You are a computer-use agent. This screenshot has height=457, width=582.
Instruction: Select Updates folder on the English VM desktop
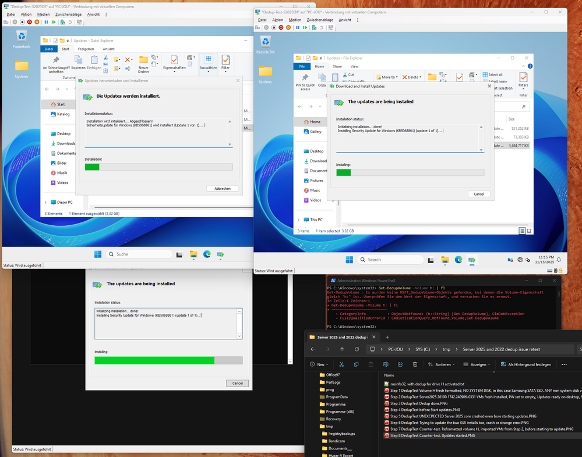(266, 75)
